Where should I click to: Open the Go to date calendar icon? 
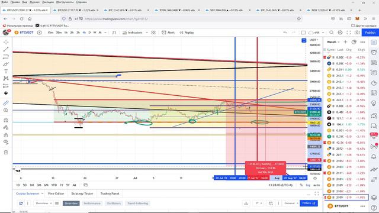click(x=85, y=185)
